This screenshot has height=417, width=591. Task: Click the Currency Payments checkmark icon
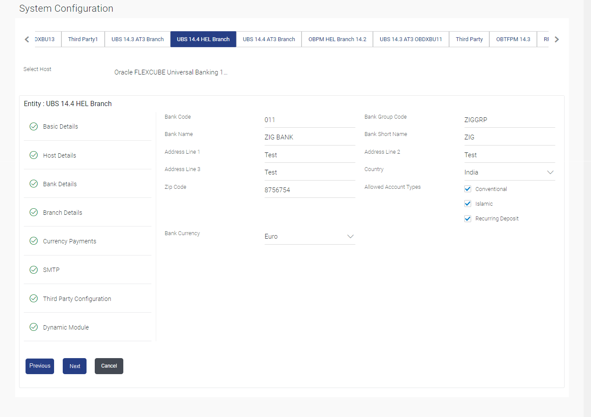click(34, 241)
